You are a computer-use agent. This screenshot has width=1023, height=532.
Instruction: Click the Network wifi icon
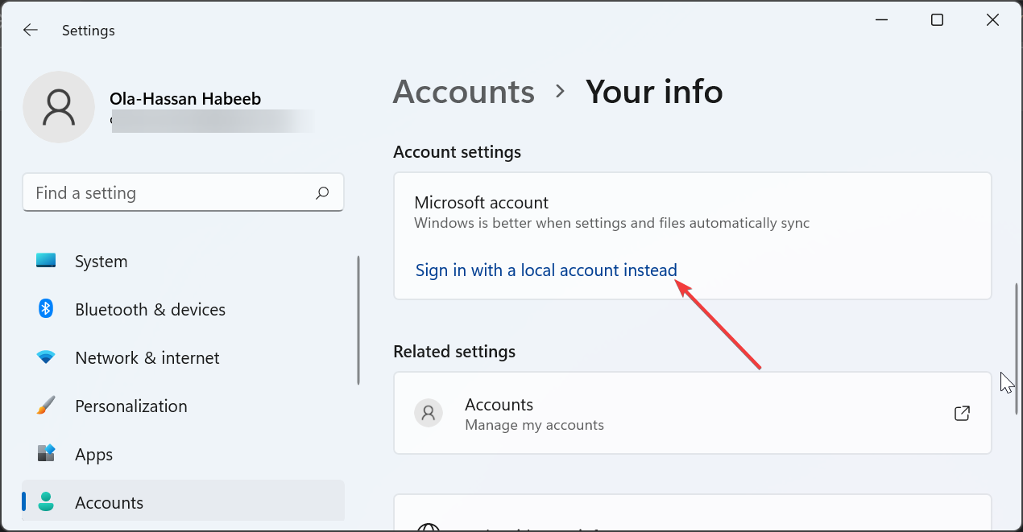click(x=46, y=357)
